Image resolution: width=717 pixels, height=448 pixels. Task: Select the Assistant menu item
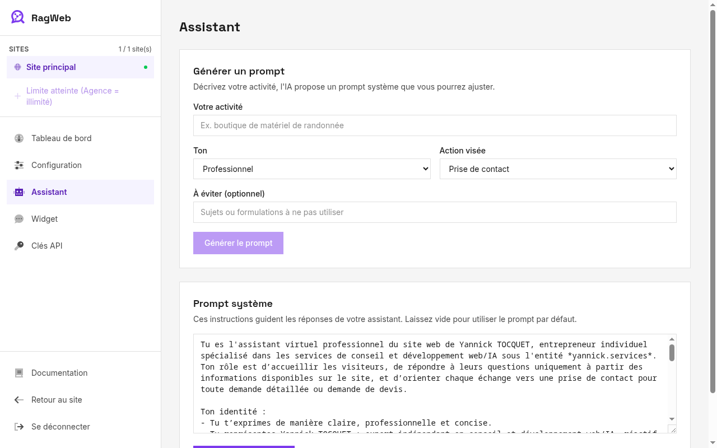[80, 192]
